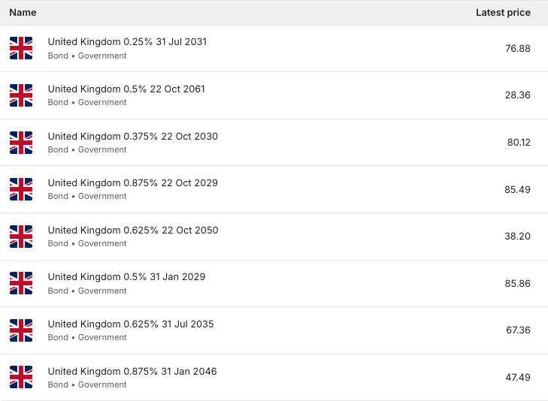Open United Kingdom 0.5% 31 Jan 2029 bond
Viewport: 548px width, 401px height.
click(x=126, y=277)
